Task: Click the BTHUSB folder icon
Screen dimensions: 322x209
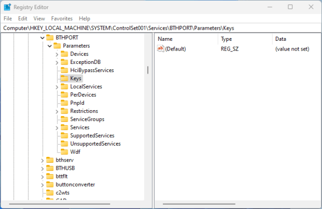Action: coord(50,168)
